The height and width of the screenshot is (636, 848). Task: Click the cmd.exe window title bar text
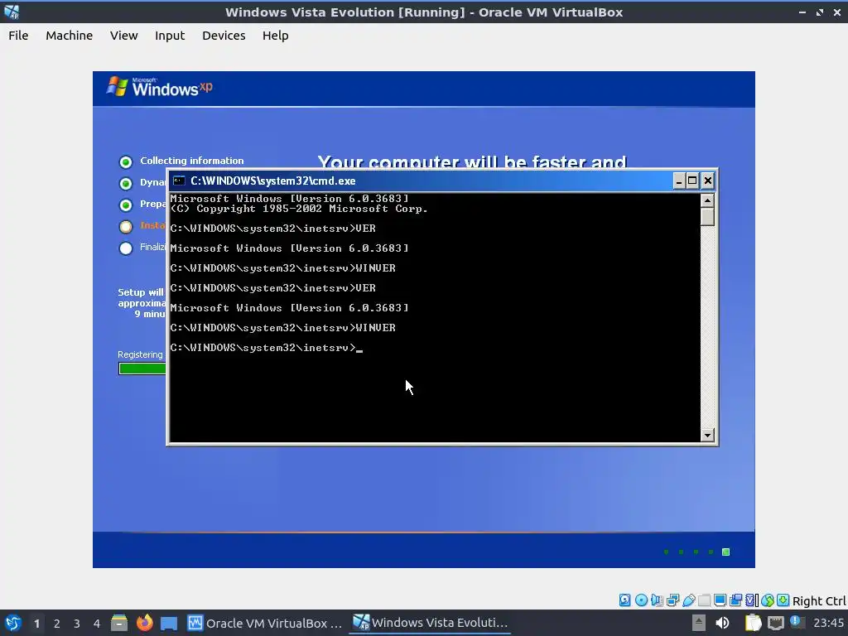point(273,181)
